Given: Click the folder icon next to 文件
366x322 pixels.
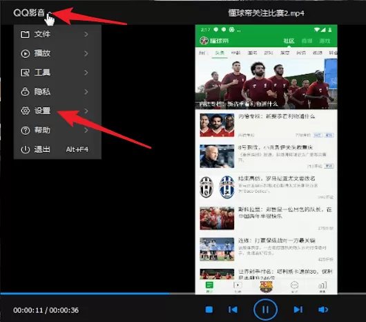Looking at the screenshot, I should coord(25,35).
